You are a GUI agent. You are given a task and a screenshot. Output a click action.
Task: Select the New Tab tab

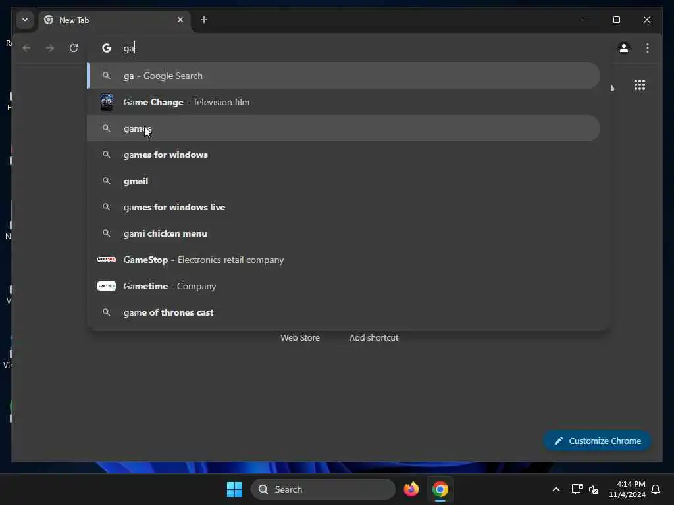click(115, 20)
